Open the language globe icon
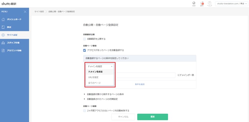The image size is (249, 122). pos(194,3)
